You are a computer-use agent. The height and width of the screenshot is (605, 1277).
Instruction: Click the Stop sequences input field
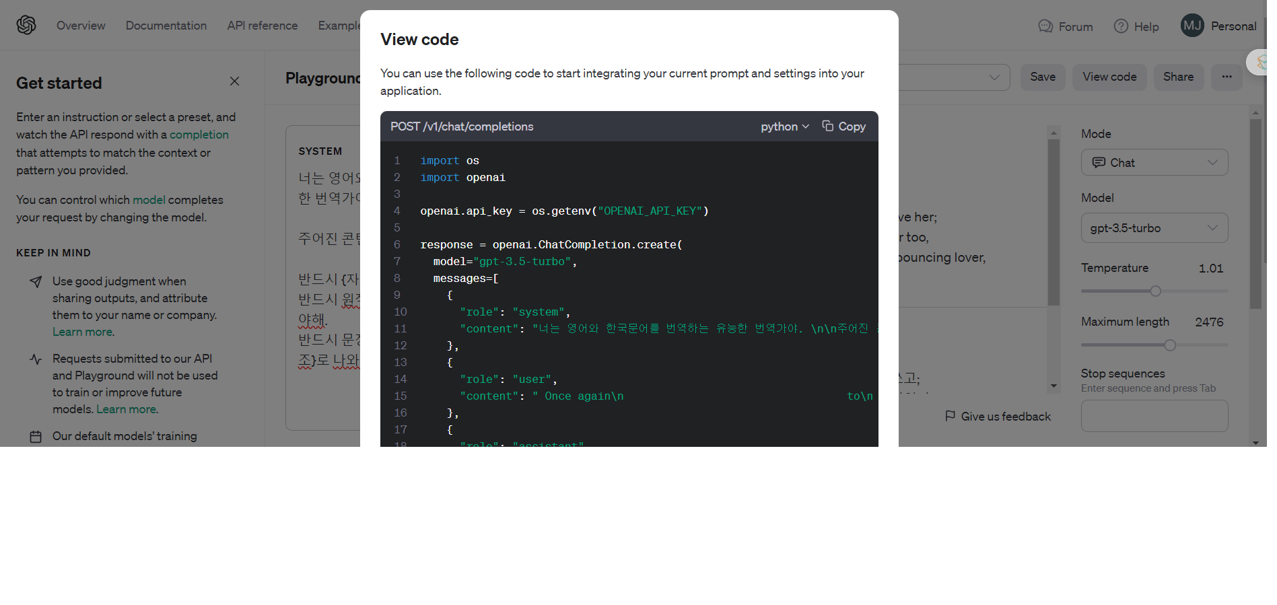pos(1154,416)
